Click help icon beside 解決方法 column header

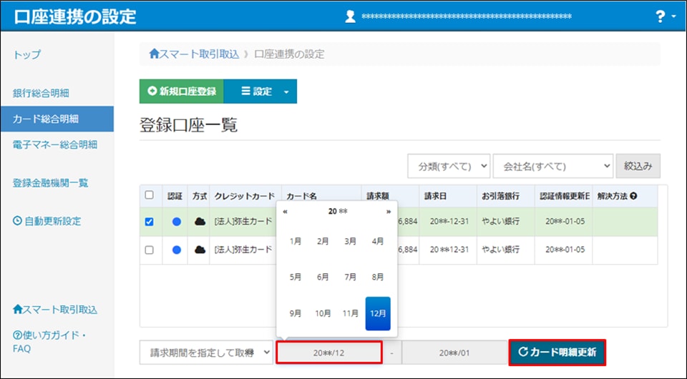[633, 196]
